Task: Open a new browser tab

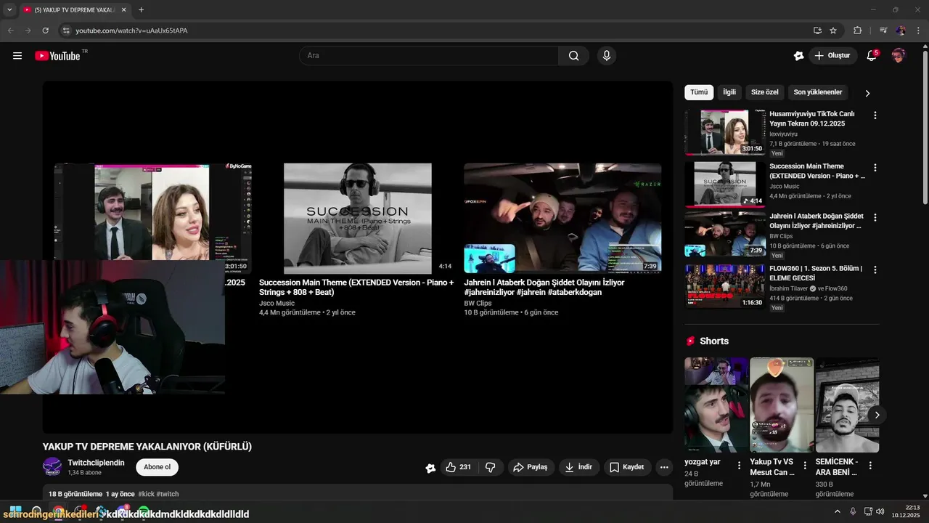Action: [141, 10]
